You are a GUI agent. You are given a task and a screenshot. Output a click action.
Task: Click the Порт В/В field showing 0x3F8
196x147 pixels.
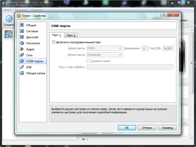(168, 48)
